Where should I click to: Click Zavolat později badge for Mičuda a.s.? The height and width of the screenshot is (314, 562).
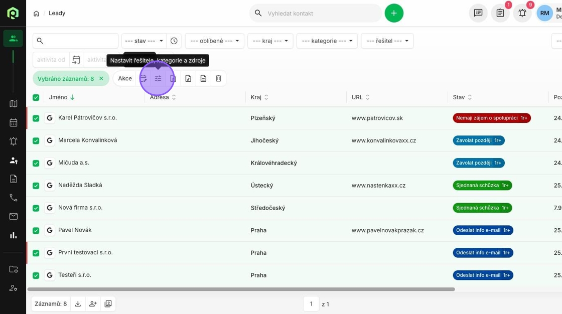479,163
